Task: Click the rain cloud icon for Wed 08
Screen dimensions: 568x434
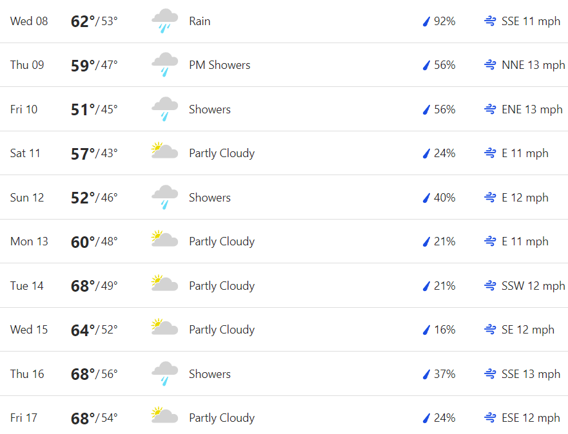Action: point(165,21)
